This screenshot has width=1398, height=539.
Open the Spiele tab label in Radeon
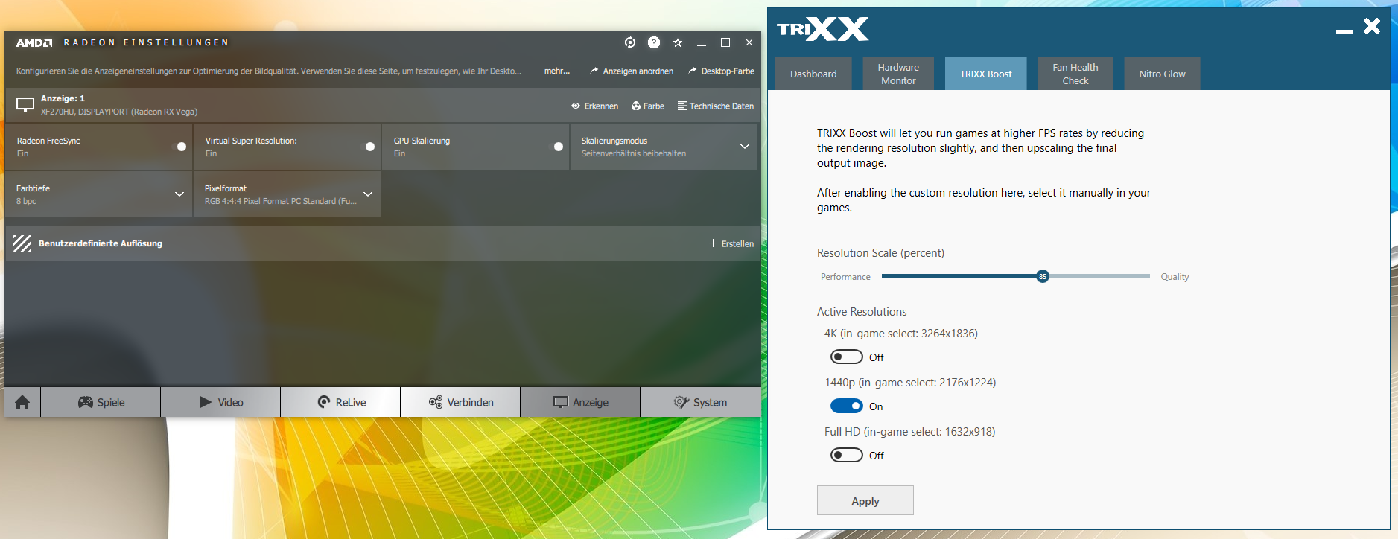tap(111, 403)
